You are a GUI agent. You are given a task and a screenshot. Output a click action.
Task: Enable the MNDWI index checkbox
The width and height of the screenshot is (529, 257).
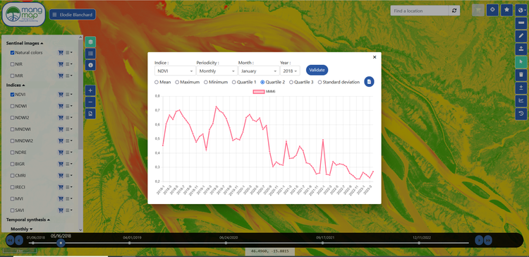pyautogui.click(x=13, y=129)
